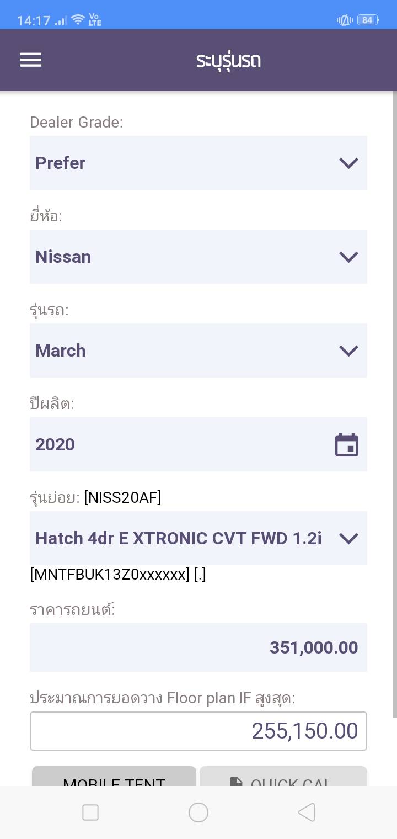This screenshot has height=839, width=397.
Task: Tap the battery indicator in status bar
Action: tap(367, 20)
